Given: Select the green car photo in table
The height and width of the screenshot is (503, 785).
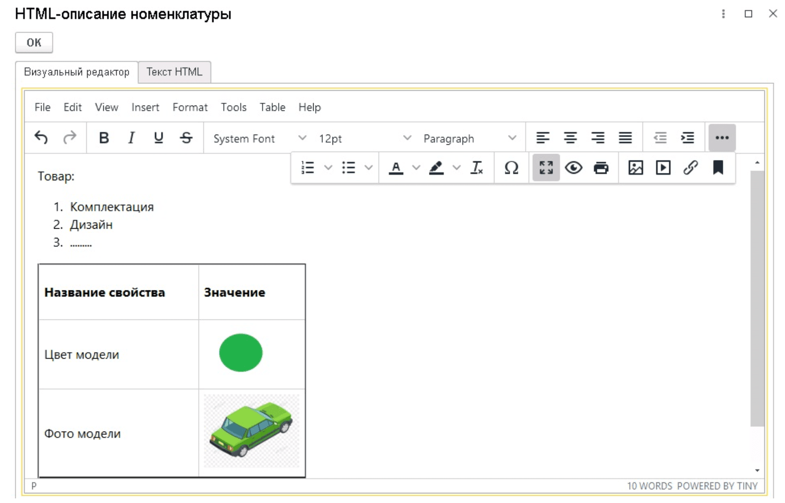Looking at the screenshot, I should 251,431.
